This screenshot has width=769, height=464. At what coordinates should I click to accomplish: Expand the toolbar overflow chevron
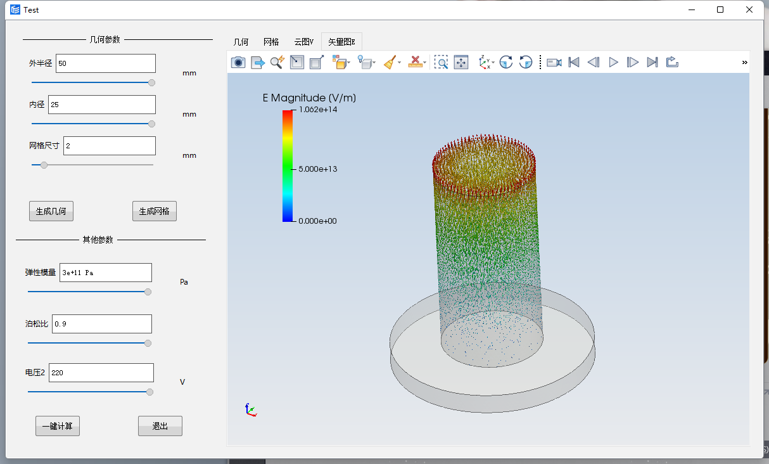tap(744, 62)
